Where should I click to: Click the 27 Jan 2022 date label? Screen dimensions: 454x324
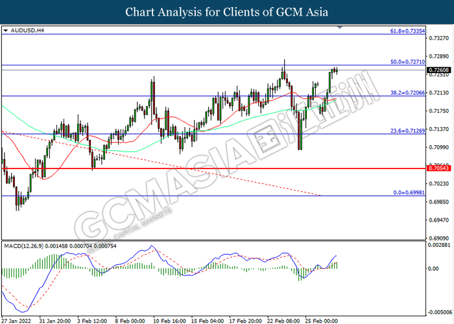tap(16, 321)
